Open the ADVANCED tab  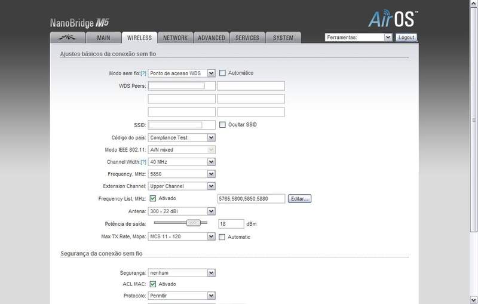[212, 38]
